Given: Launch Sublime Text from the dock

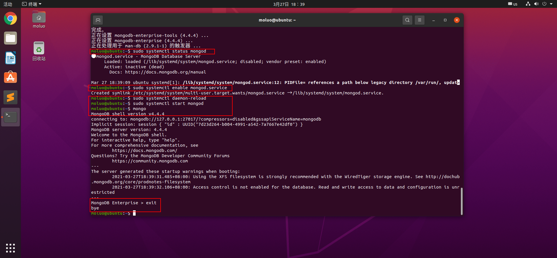Looking at the screenshot, I should [x=10, y=97].
